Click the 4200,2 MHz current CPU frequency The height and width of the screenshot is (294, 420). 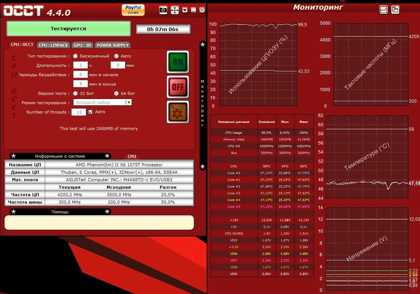coord(70,195)
